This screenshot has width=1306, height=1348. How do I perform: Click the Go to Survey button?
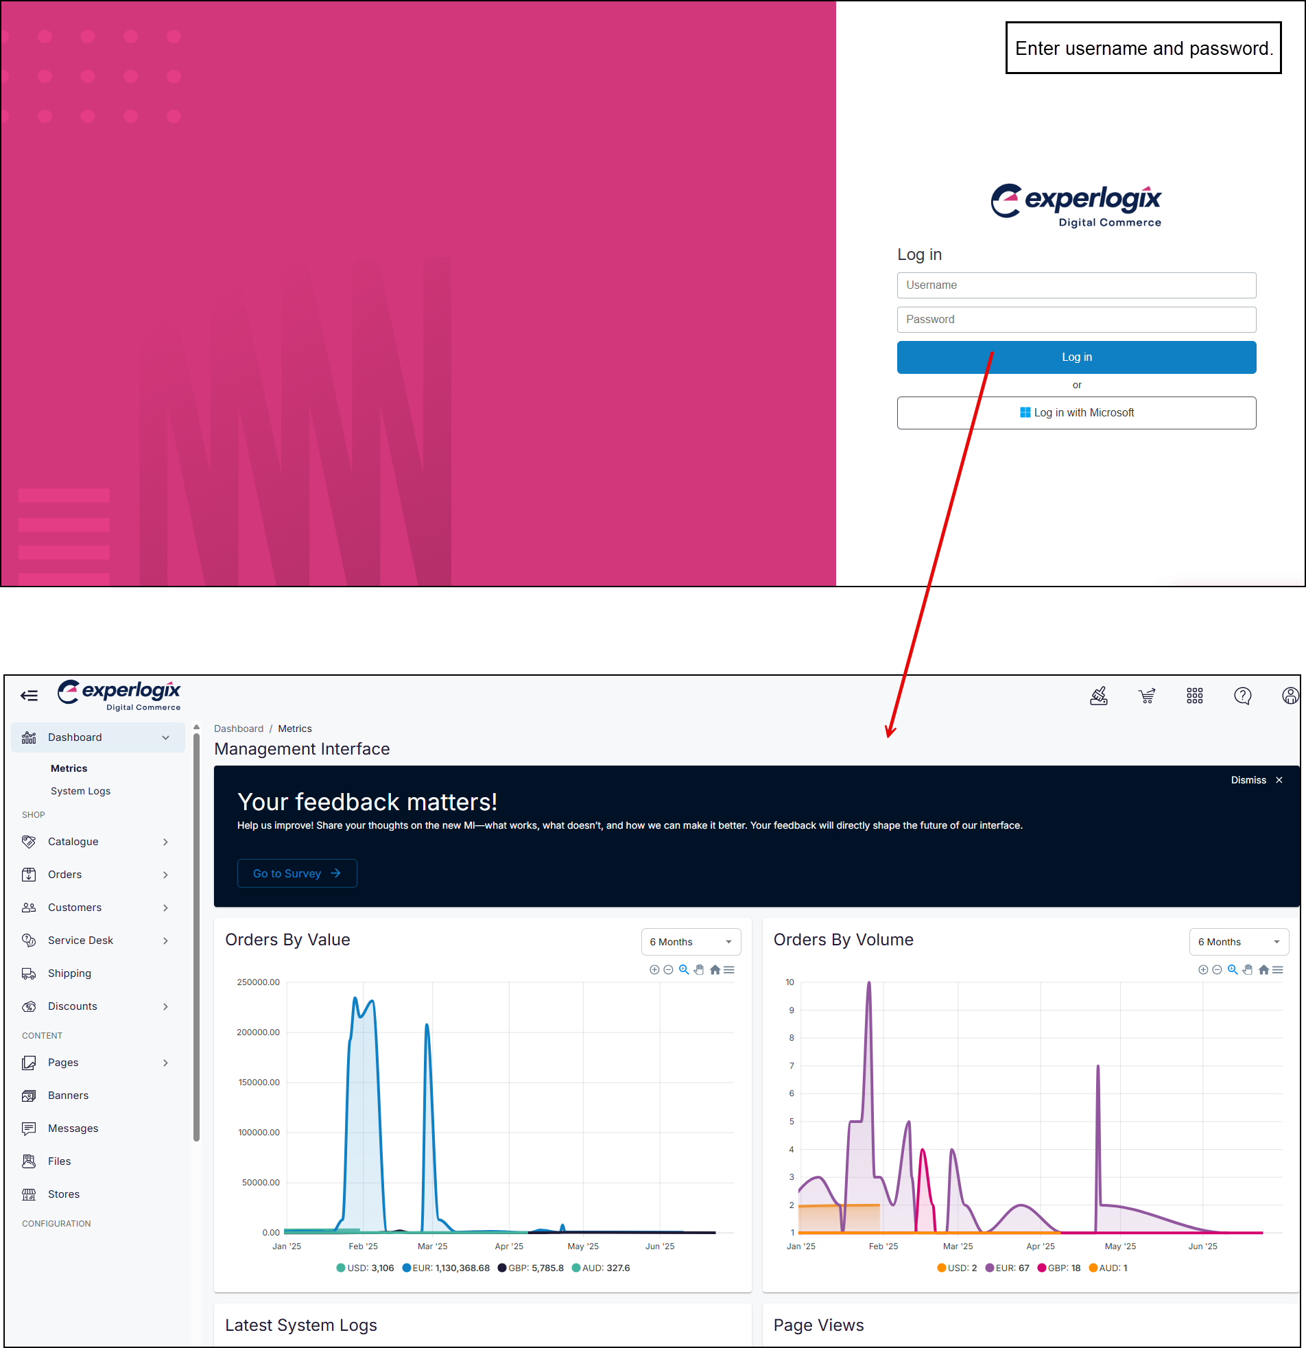pos(296,873)
